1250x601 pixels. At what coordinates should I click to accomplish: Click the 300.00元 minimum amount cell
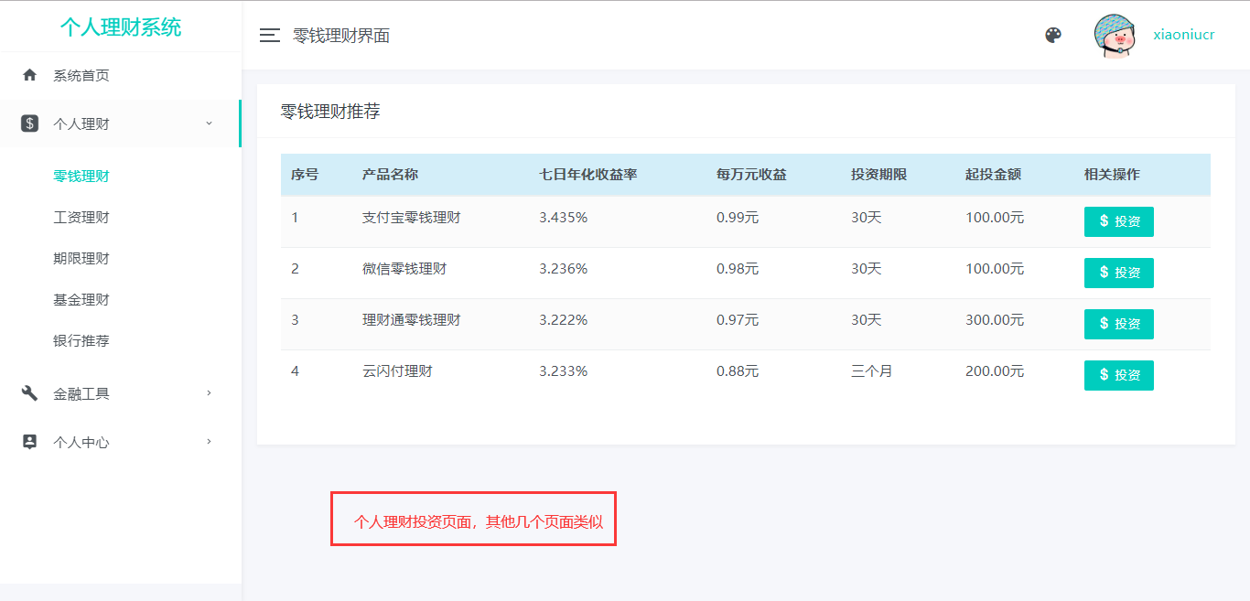pos(995,320)
